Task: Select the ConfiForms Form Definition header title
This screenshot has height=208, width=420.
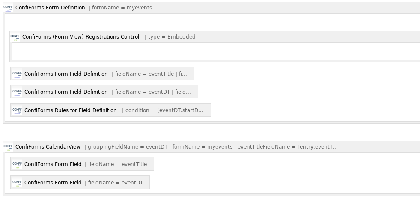Action: coord(50,8)
